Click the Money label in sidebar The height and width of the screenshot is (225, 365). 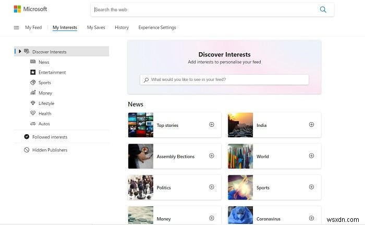pos(45,93)
